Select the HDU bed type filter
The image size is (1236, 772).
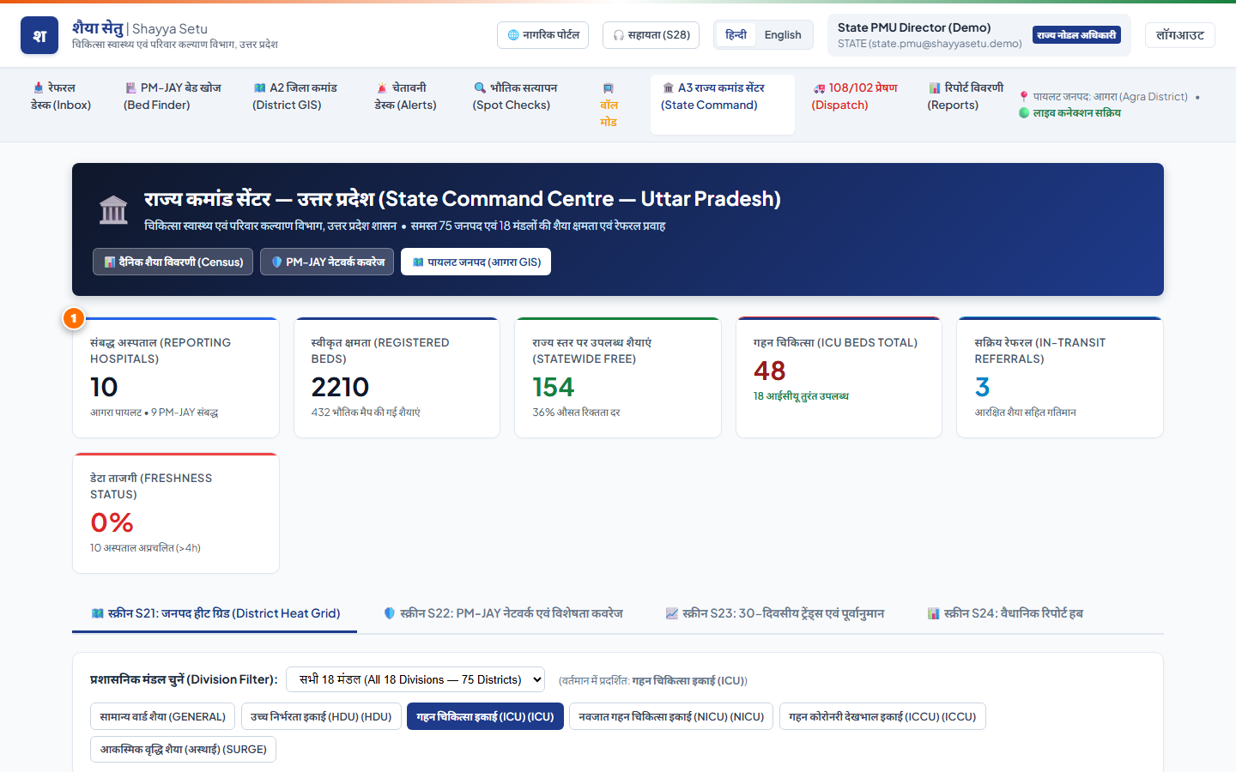coord(321,716)
